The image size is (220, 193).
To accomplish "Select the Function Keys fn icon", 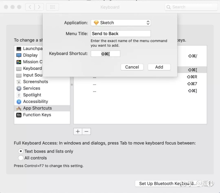I will tap(19, 115).
